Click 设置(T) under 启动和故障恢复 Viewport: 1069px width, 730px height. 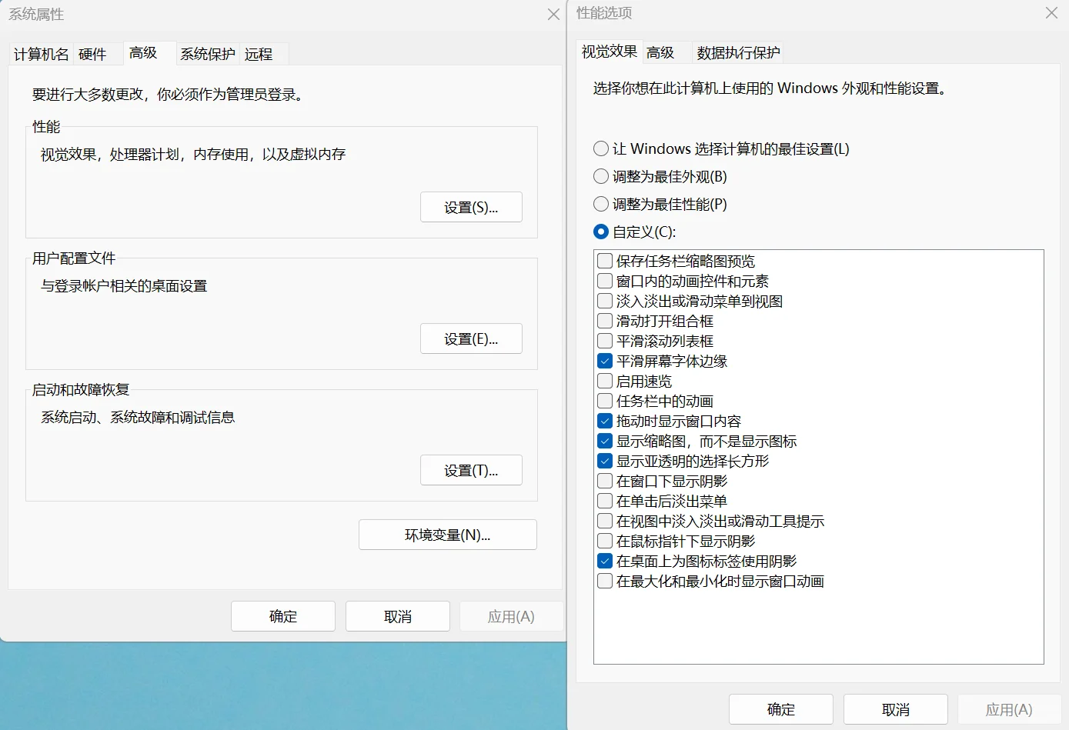coord(471,470)
